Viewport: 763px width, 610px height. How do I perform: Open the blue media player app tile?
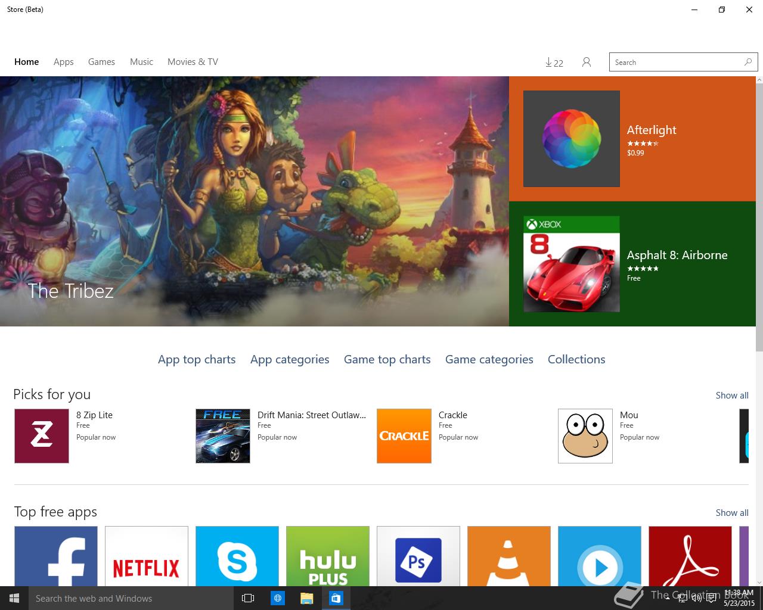pyautogui.click(x=600, y=556)
